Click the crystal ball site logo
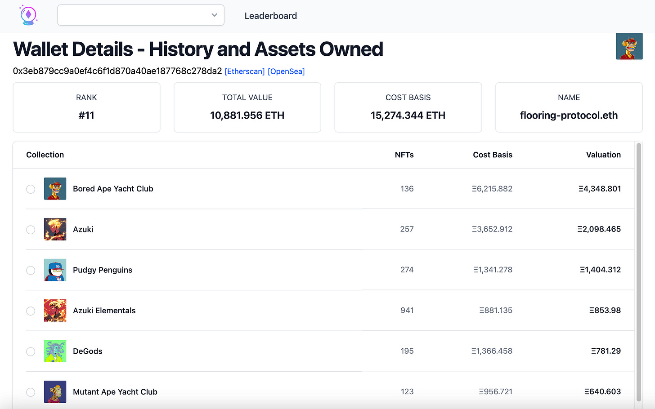Image resolution: width=655 pixels, height=409 pixels. point(28,15)
